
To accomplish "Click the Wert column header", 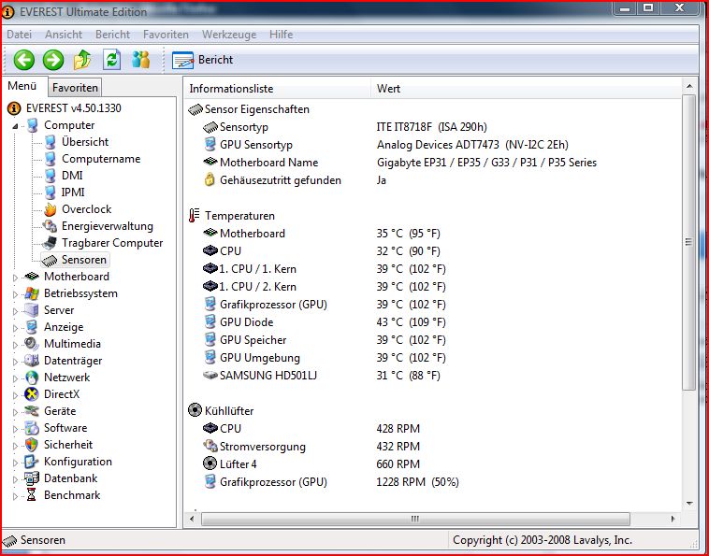I will 526,88.
